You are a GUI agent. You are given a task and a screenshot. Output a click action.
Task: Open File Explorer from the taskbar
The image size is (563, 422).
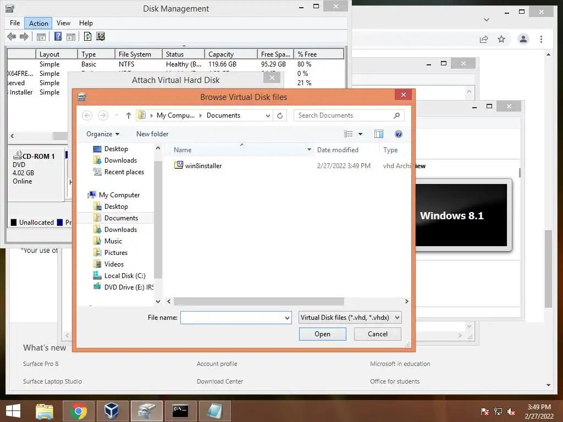click(x=45, y=411)
